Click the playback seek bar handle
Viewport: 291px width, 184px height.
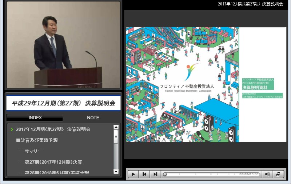tap(165, 174)
